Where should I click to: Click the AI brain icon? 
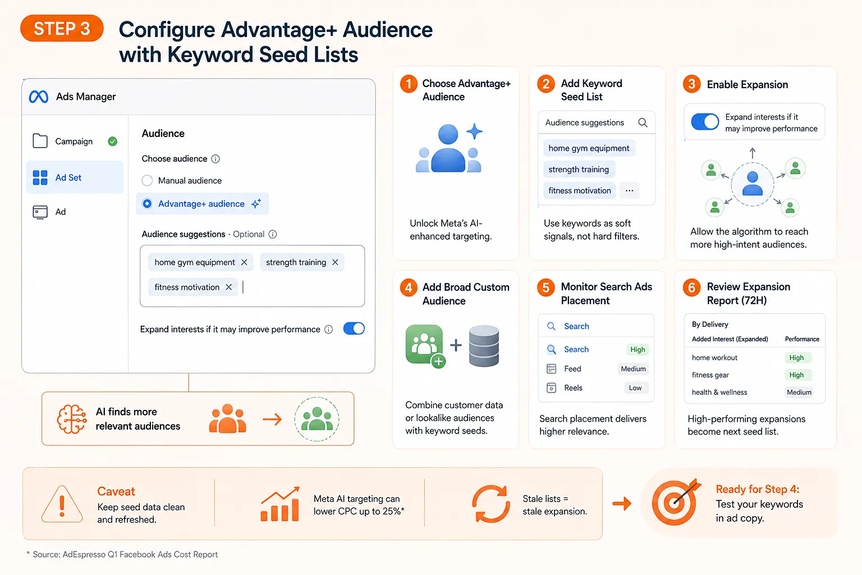(x=72, y=419)
